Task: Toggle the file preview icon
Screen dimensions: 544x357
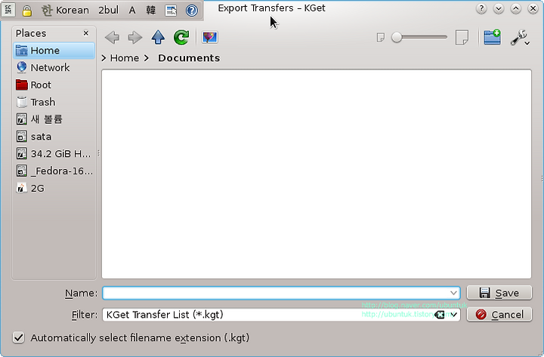Action: [210, 38]
